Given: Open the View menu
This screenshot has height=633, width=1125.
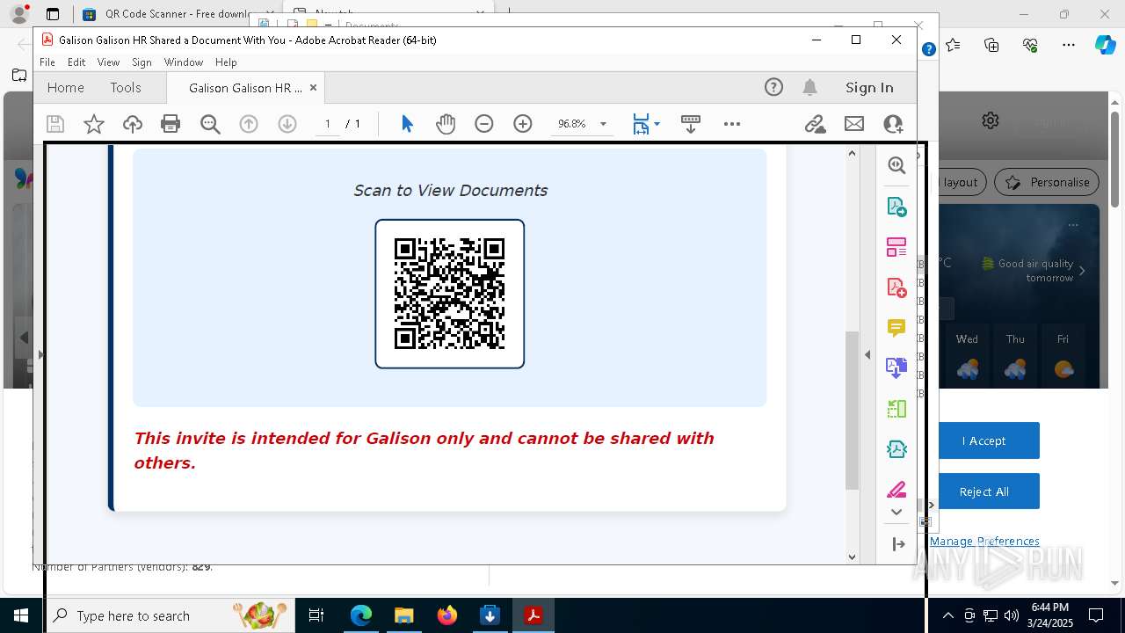Looking at the screenshot, I should point(108,62).
